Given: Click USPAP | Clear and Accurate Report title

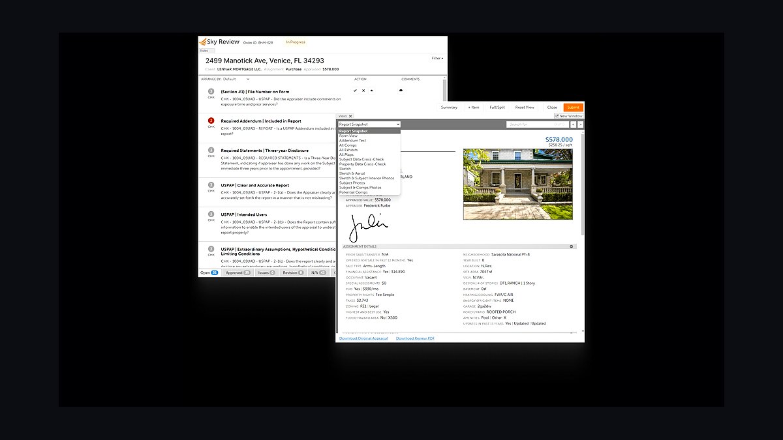Looking at the screenshot, I should pos(255,185).
